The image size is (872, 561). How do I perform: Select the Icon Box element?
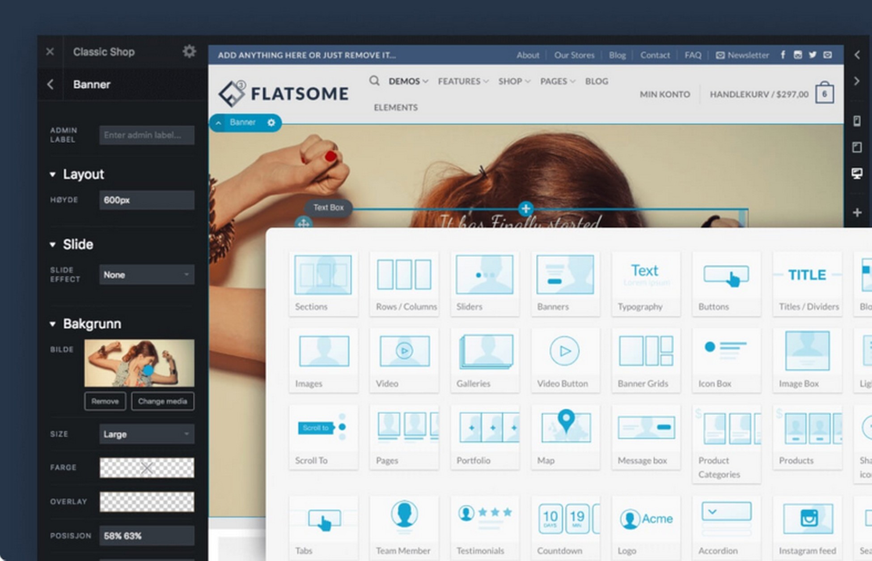pyautogui.click(x=726, y=361)
